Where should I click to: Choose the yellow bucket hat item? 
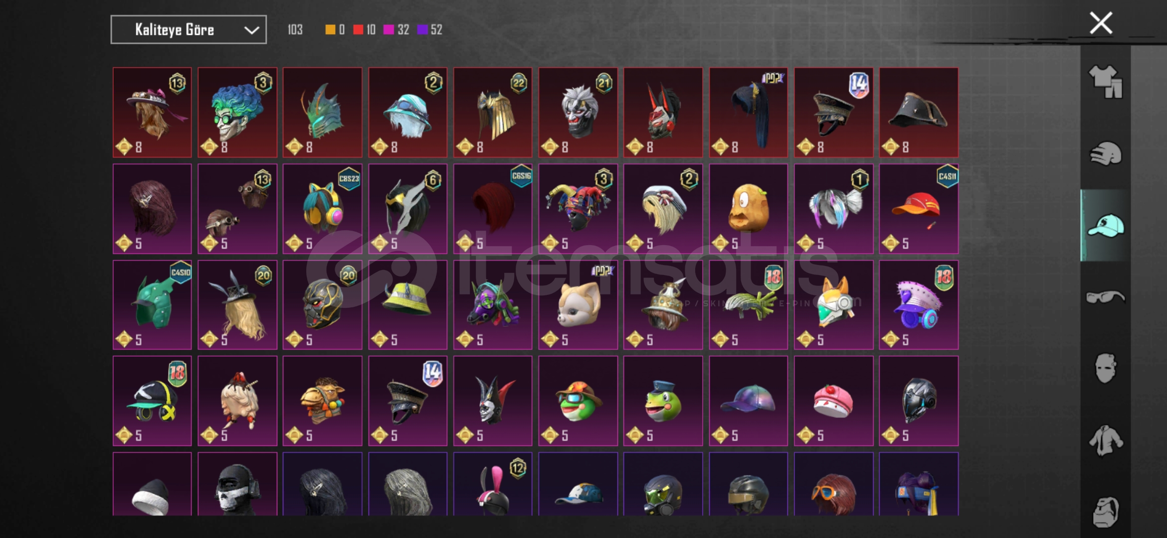tap(407, 305)
